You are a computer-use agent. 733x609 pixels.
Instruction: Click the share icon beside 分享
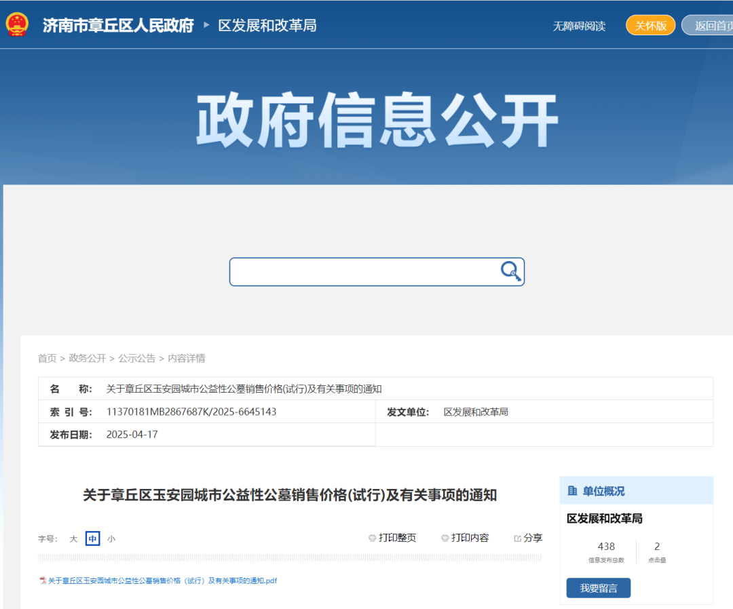click(x=517, y=538)
